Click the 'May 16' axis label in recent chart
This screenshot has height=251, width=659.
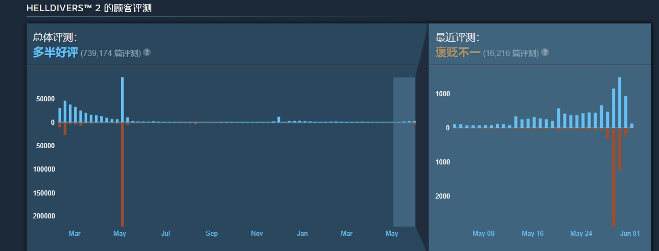click(532, 234)
